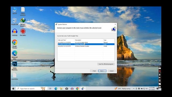Open the Windows Start menu

click(x=13, y=89)
